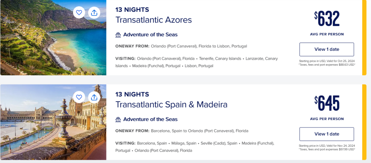Click the $632 average per person price

point(327,19)
